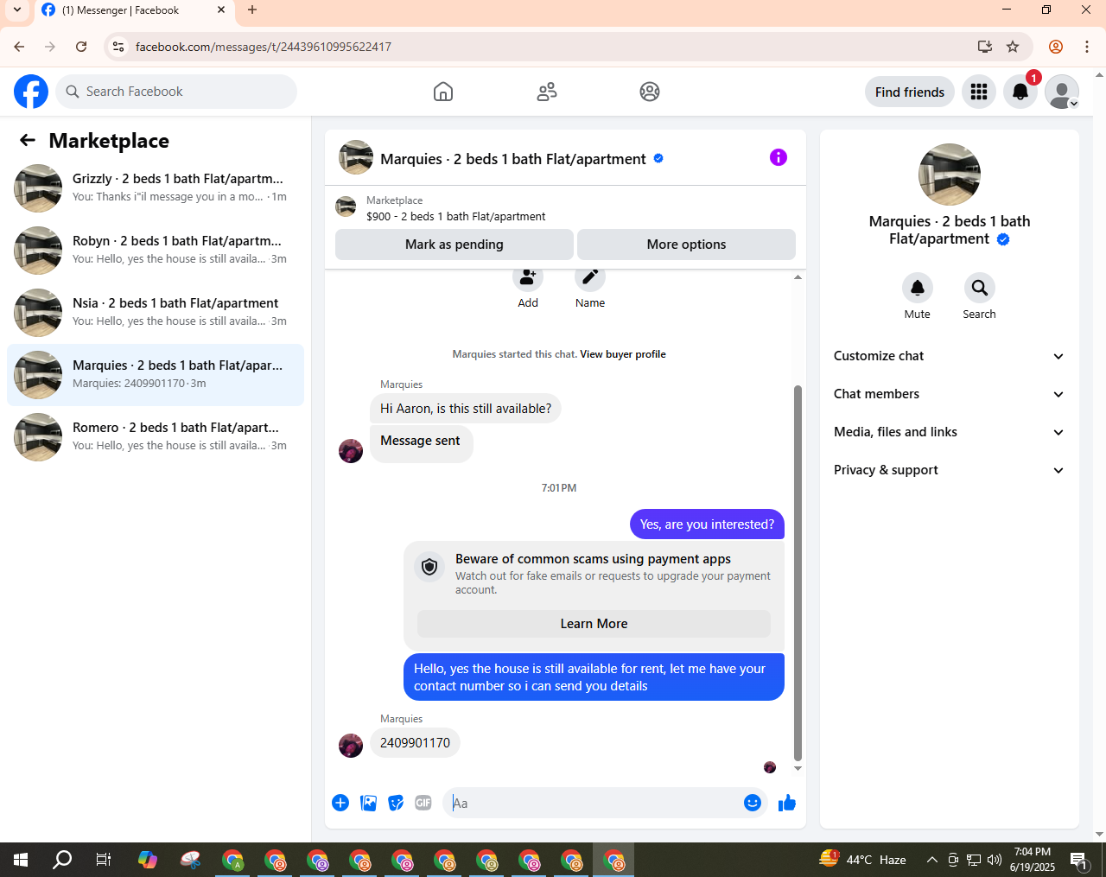Choose a sticker icon in composer
The image size is (1106, 877).
pyautogui.click(x=396, y=803)
